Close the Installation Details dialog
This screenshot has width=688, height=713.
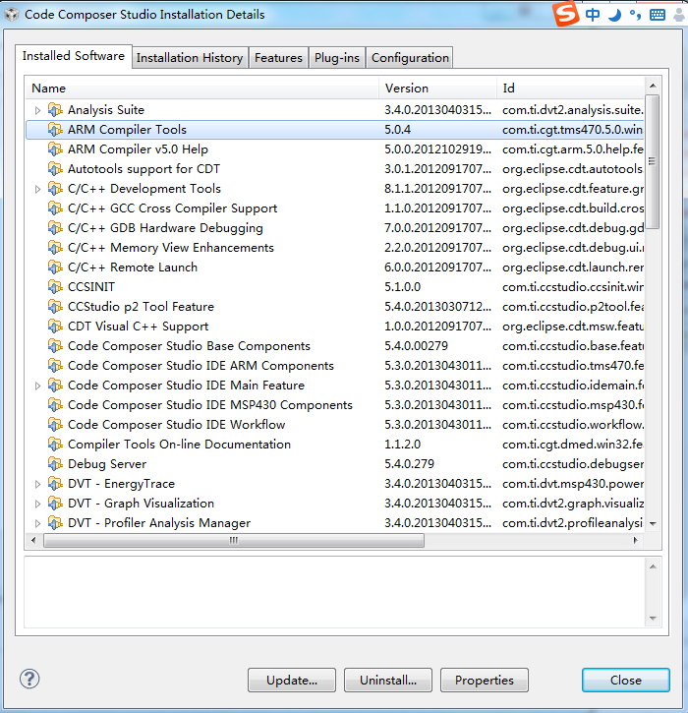tap(626, 681)
